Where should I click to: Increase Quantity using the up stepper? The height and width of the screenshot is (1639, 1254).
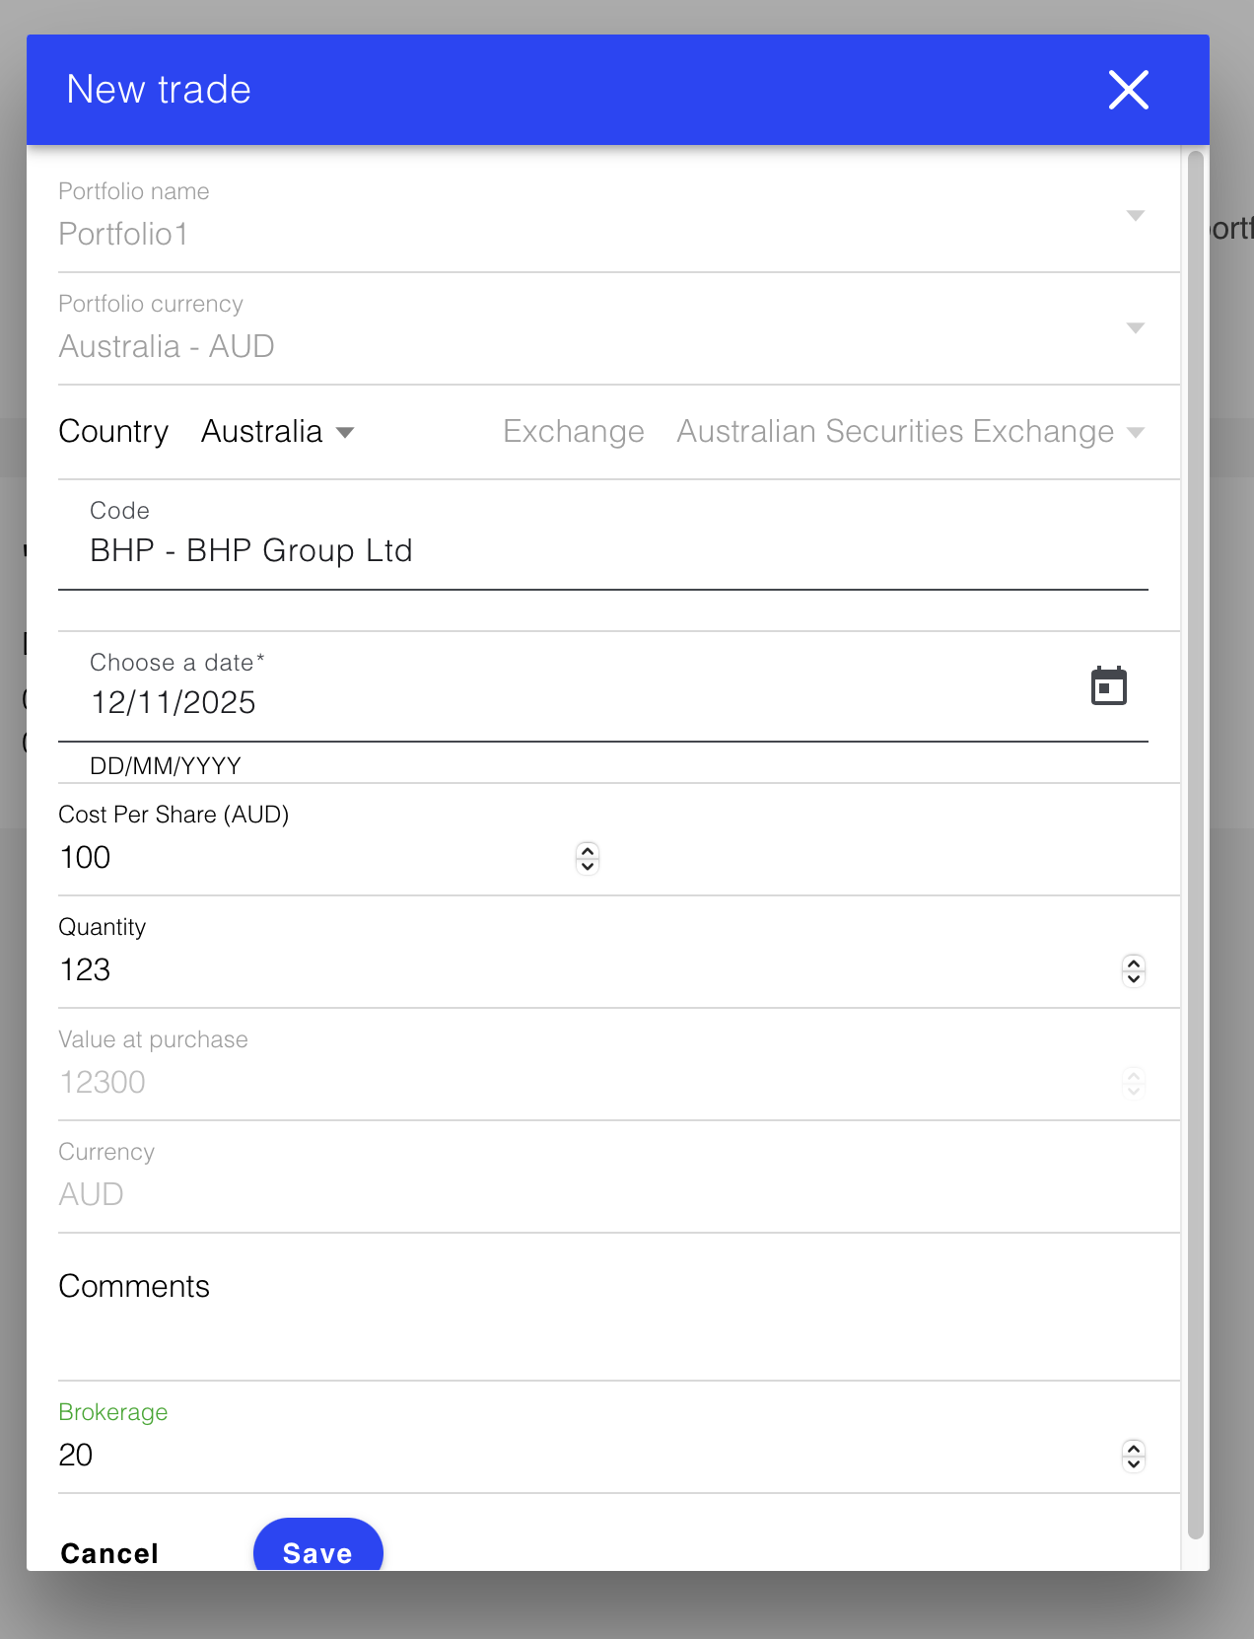[x=1134, y=962]
